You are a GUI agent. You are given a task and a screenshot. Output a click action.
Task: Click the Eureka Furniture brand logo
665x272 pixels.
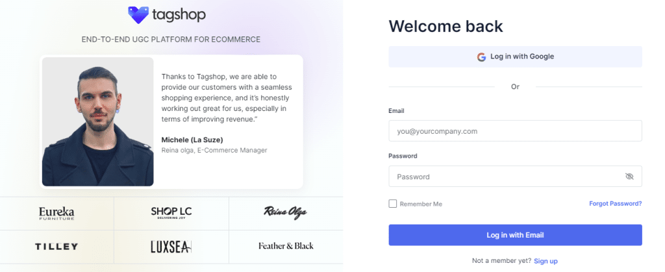56,213
